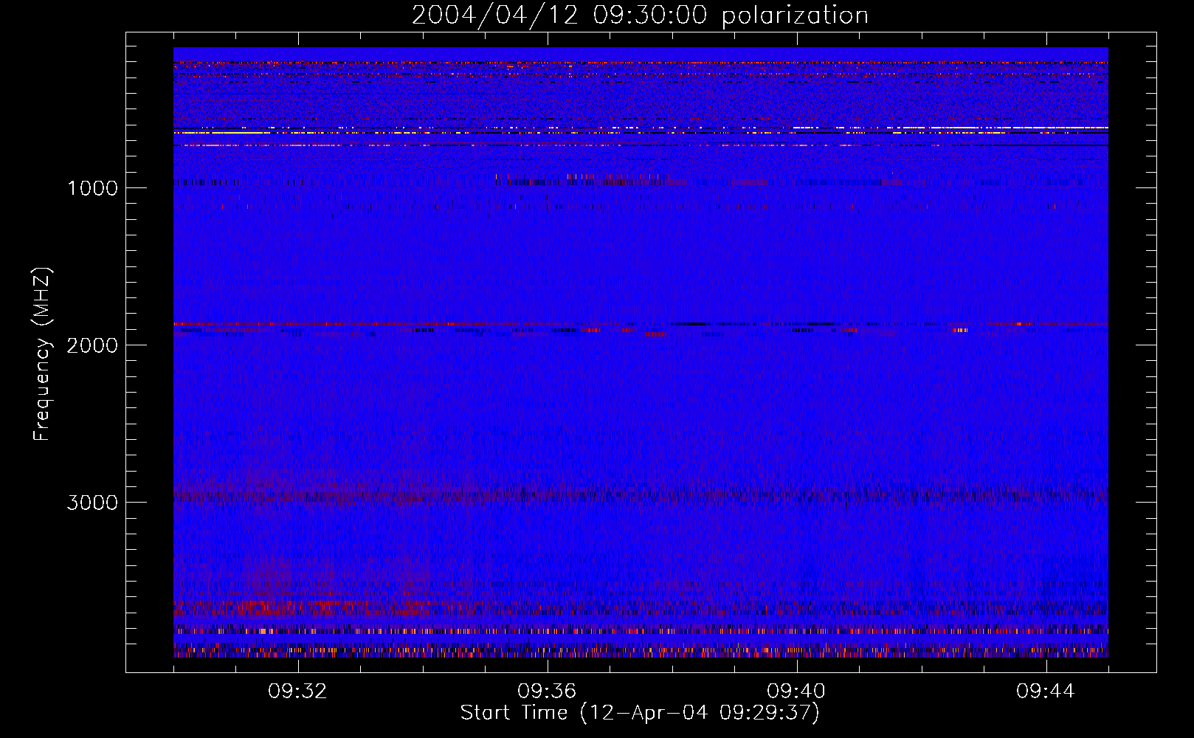This screenshot has width=1194, height=738.
Task: Select the 1000 frequency axis label
Action: (x=92, y=188)
